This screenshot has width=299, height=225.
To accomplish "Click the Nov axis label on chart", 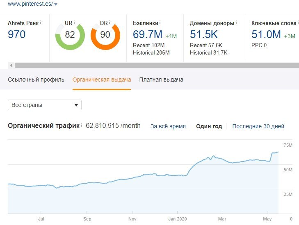I will [x=132, y=219].
